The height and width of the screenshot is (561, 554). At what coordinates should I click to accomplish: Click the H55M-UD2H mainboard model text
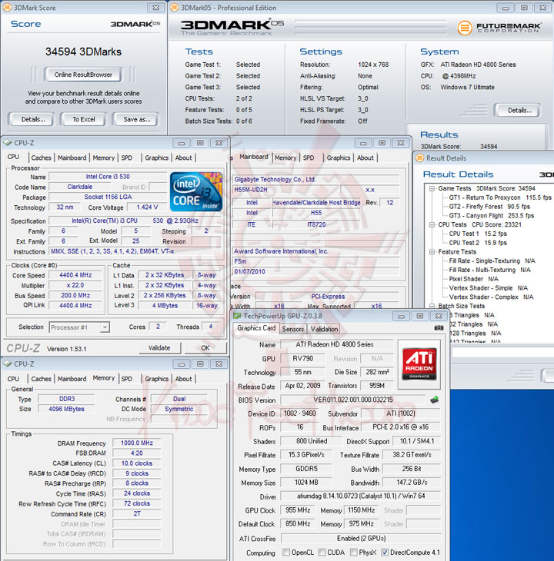click(x=251, y=190)
